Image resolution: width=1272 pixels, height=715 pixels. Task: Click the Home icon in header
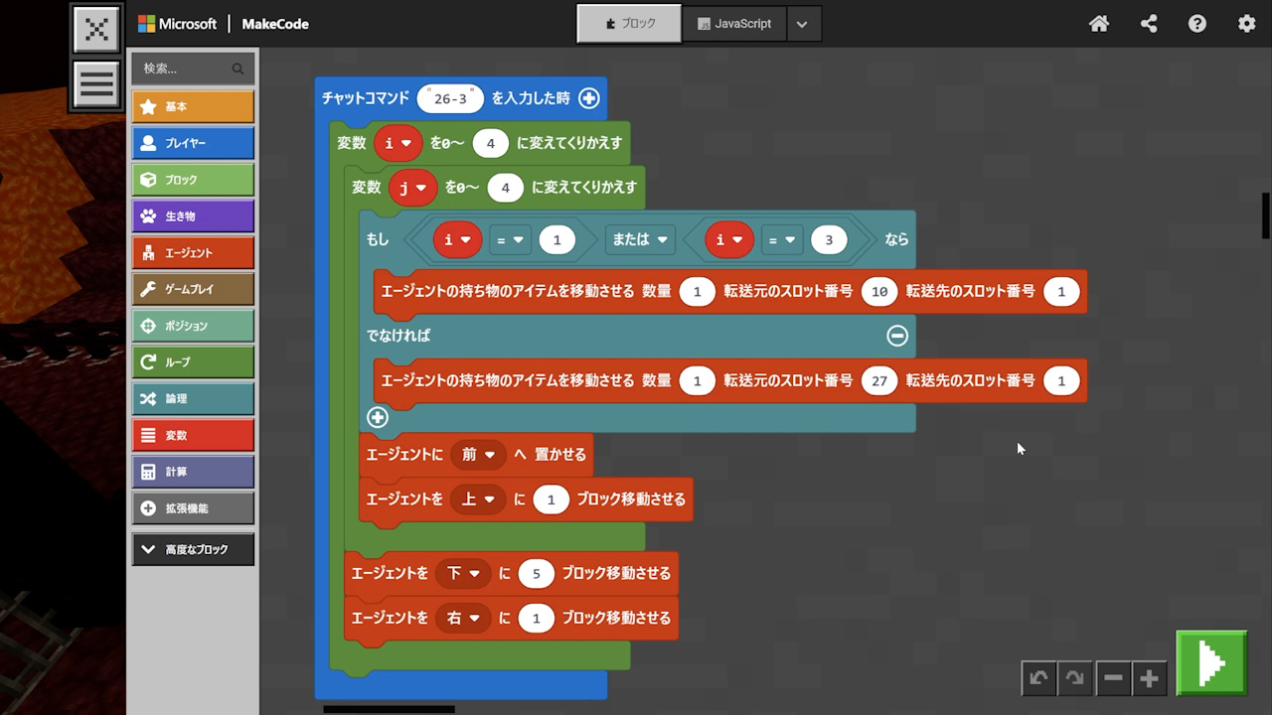point(1099,24)
